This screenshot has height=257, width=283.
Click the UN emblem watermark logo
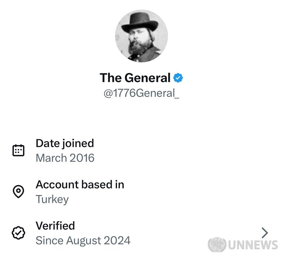coord(217,245)
